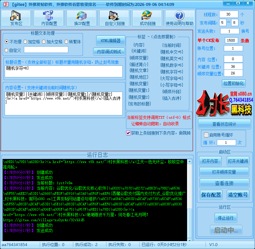Click the 发布间隔 maximum seconds field
The image size is (255, 249).
[x=235, y=22]
